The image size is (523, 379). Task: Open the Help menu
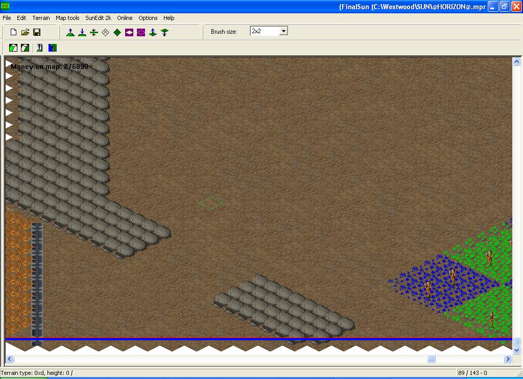point(169,18)
